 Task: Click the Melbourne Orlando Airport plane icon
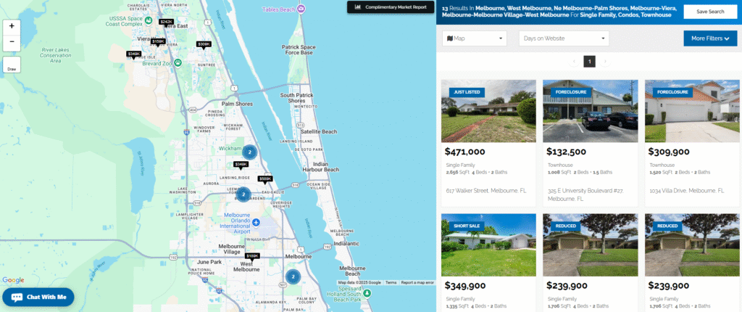tap(256, 222)
